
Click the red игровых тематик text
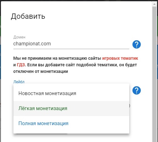[x=120, y=58]
